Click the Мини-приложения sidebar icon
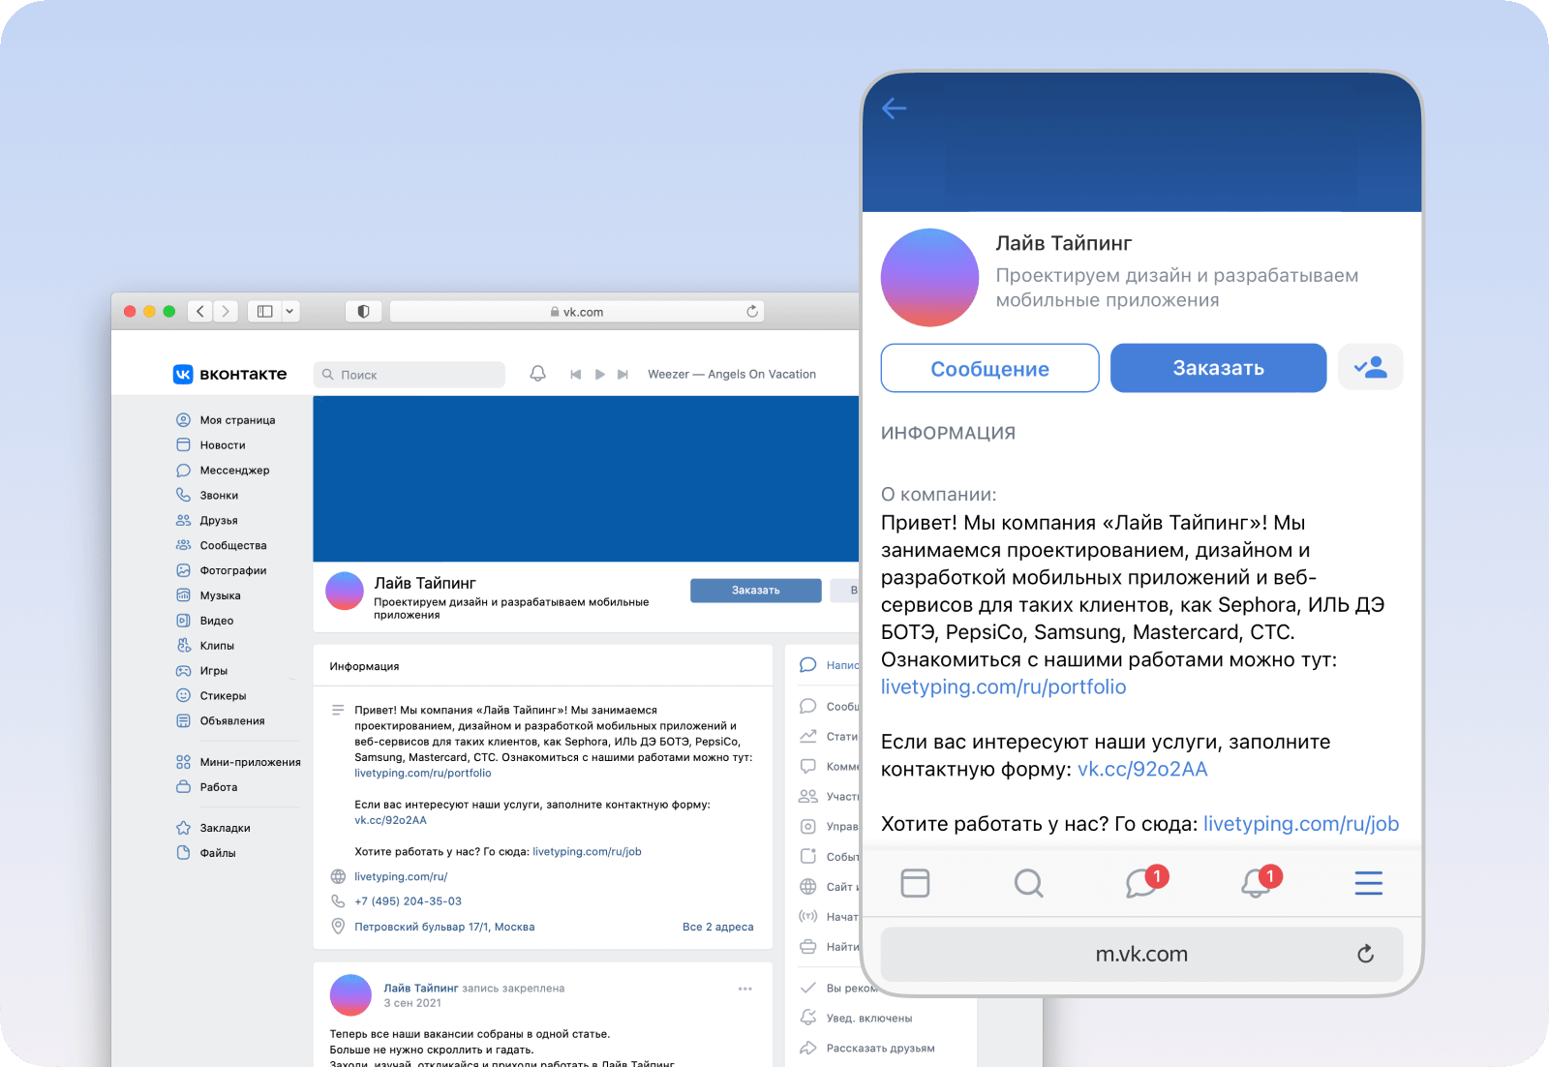Image resolution: width=1549 pixels, height=1067 pixels. [x=183, y=762]
